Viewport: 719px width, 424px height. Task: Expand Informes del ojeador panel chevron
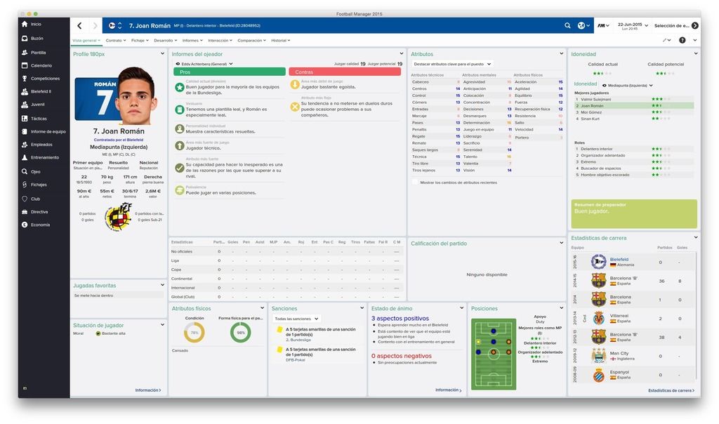401,53
